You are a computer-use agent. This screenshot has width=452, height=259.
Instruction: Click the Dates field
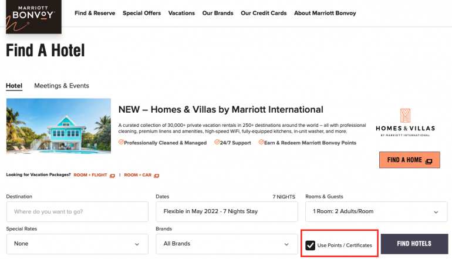[227, 211]
